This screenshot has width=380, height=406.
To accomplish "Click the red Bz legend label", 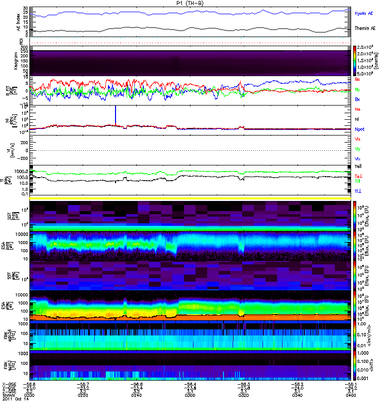I will [x=357, y=80].
